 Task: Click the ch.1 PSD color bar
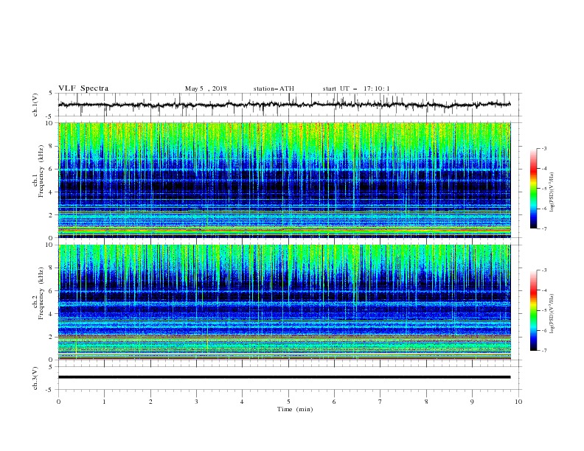tap(534, 189)
